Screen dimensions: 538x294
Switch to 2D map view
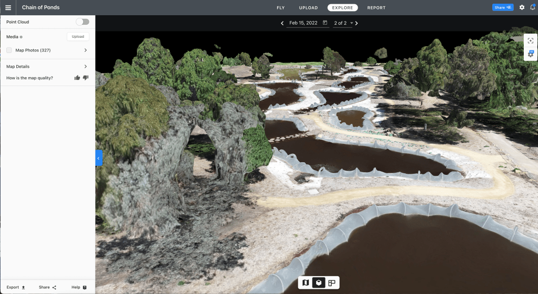click(306, 283)
